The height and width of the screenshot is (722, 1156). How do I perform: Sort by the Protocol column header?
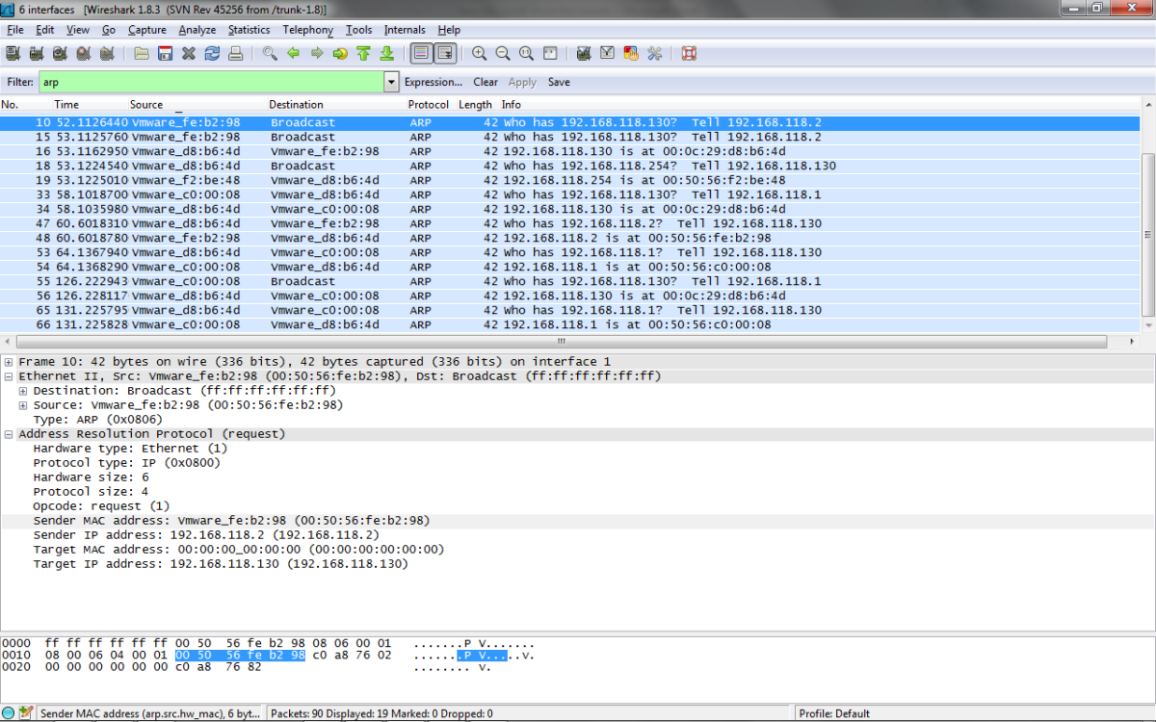(x=428, y=104)
